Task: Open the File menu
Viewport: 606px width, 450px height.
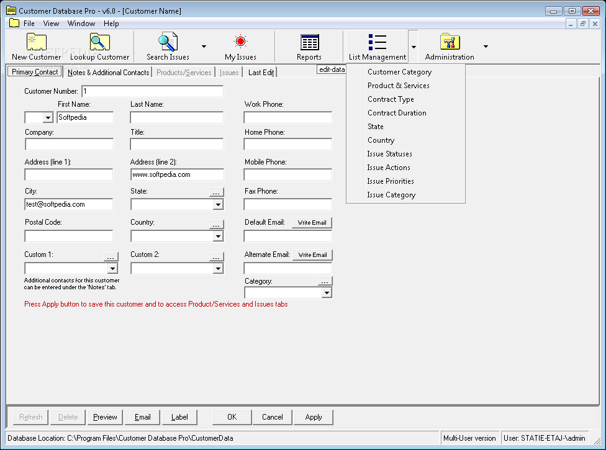Action: click(29, 24)
